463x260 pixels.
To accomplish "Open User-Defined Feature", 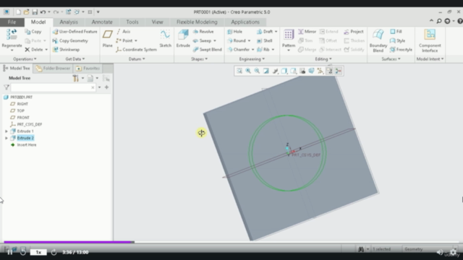I will coord(75,32).
